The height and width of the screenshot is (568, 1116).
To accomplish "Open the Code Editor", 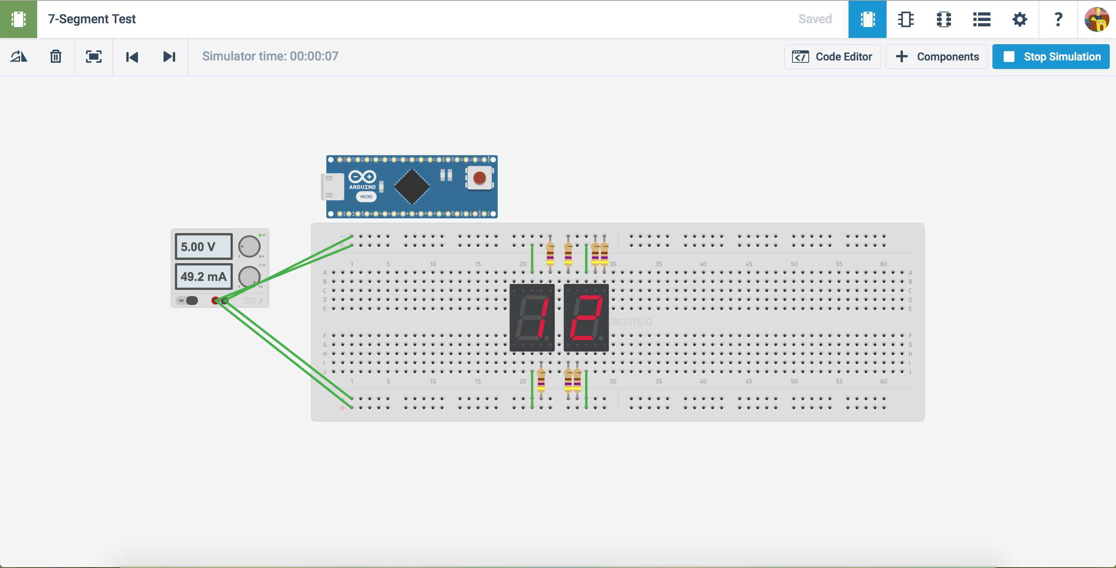I will point(832,57).
